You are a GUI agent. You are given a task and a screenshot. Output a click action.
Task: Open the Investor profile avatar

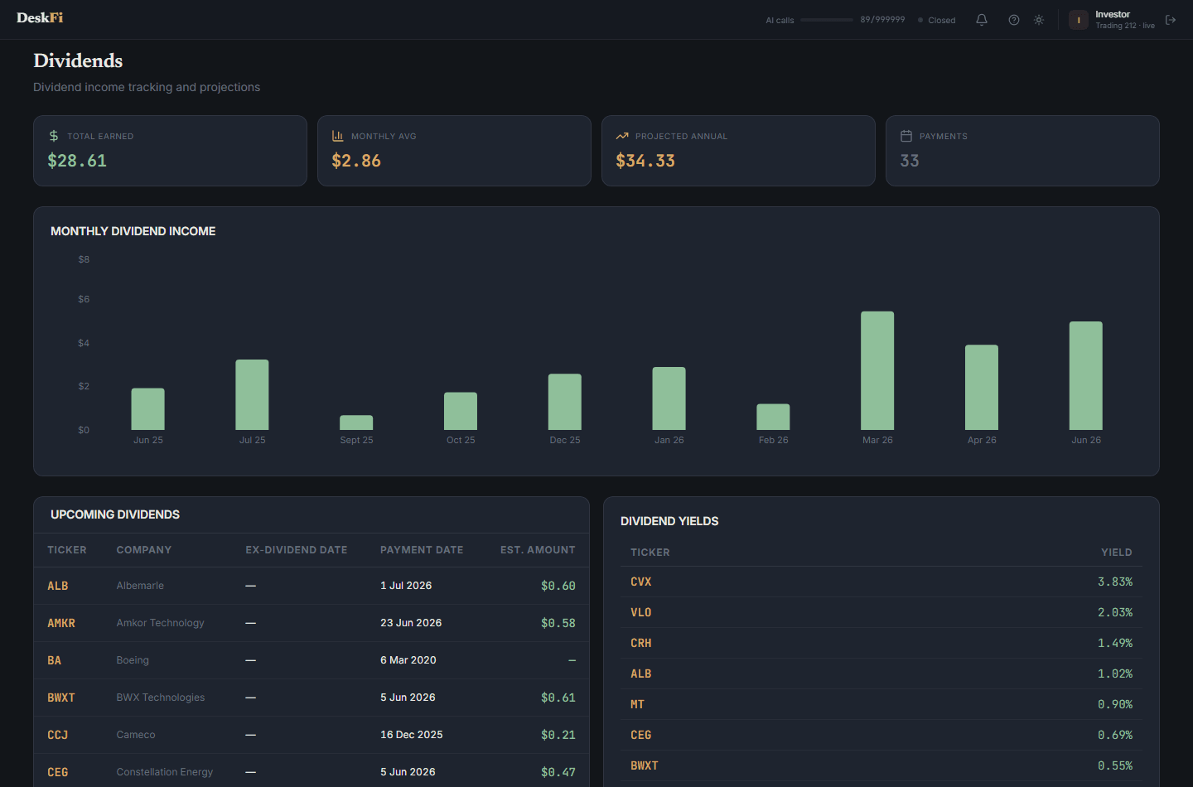click(1079, 20)
